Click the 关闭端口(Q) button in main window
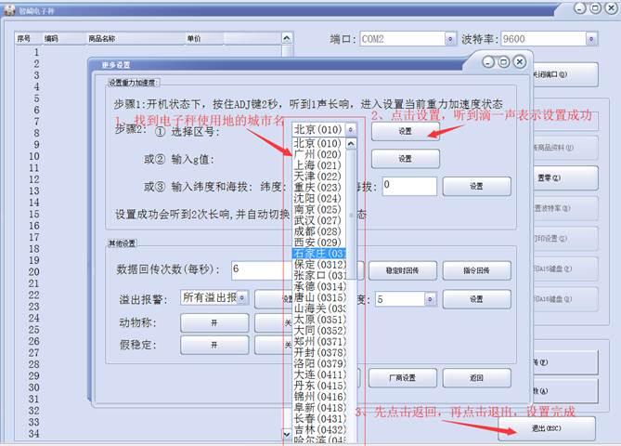 (x=564, y=74)
